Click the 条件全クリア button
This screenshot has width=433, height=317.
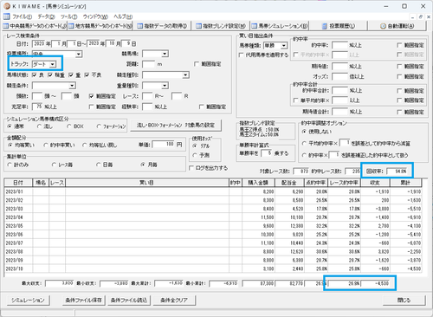tap(174, 301)
